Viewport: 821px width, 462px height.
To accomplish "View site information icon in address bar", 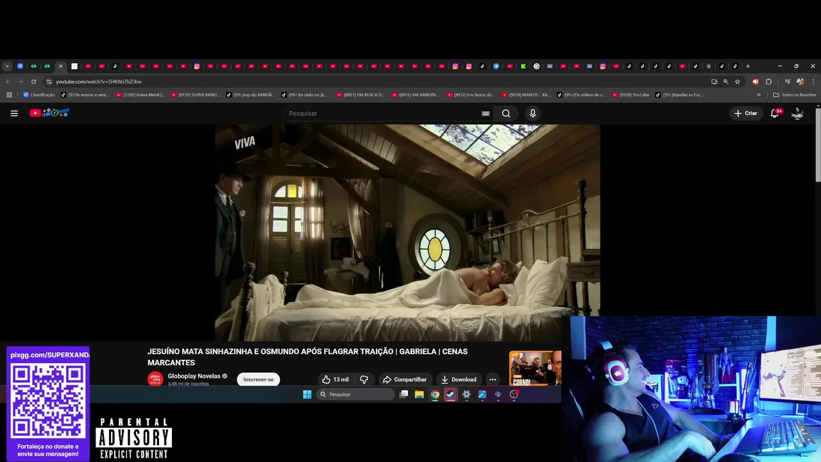I will point(49,81).
